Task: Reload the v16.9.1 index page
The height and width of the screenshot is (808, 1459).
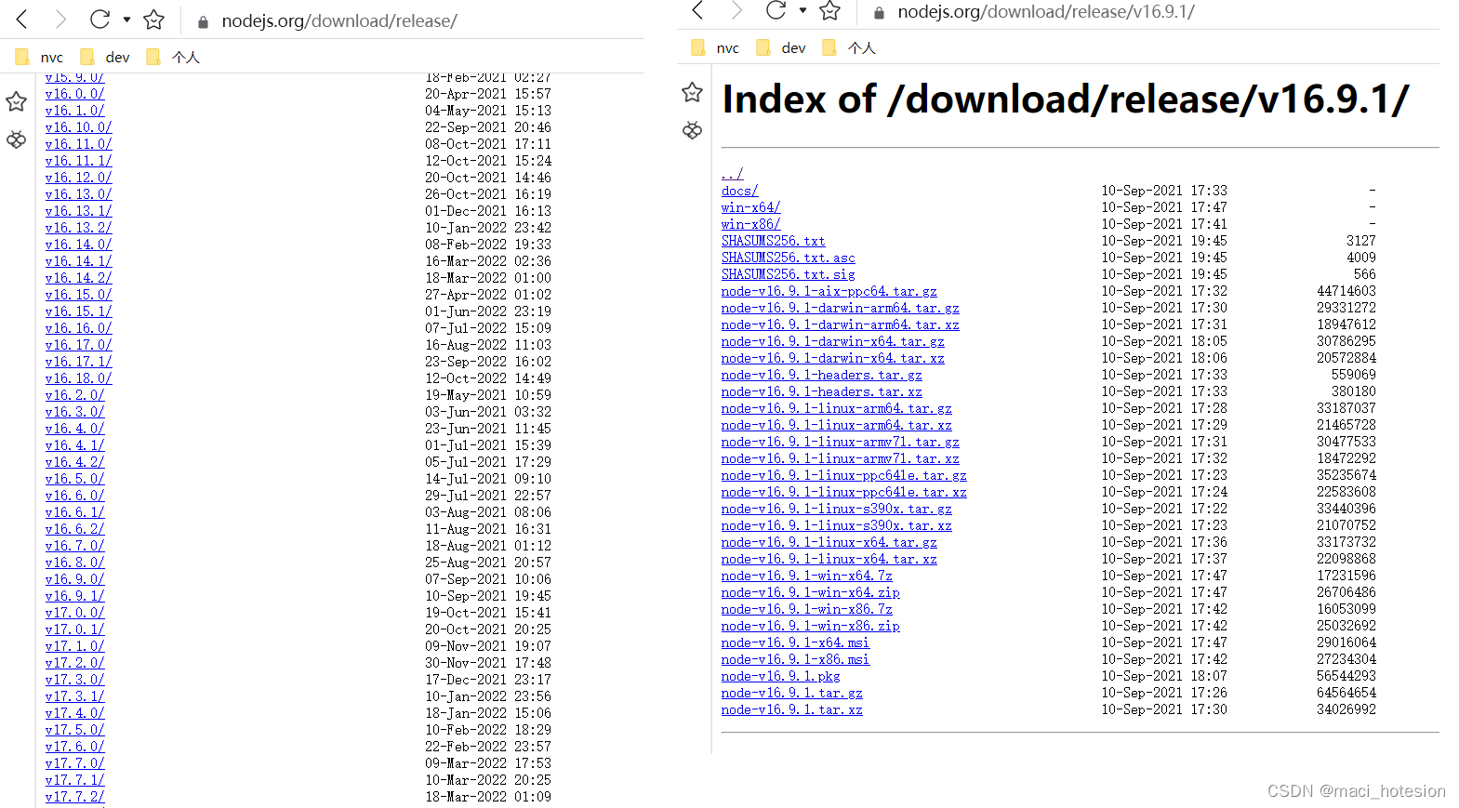Action: point(776,10)
